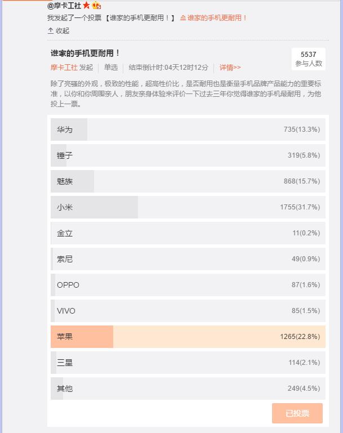Choose the 金立 option
This screenshot has width=343, height=433.
point(188,233)
